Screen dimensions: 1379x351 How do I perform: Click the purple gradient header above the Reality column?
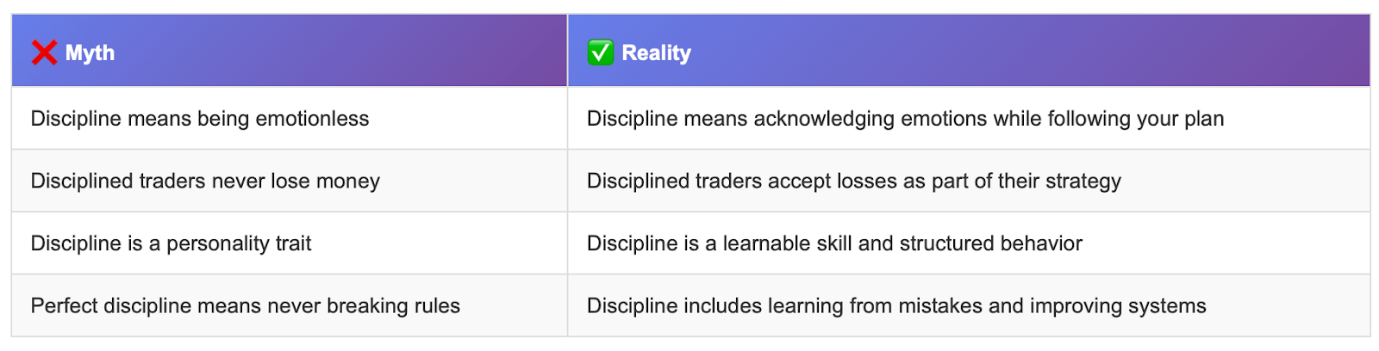coord(969,51)
